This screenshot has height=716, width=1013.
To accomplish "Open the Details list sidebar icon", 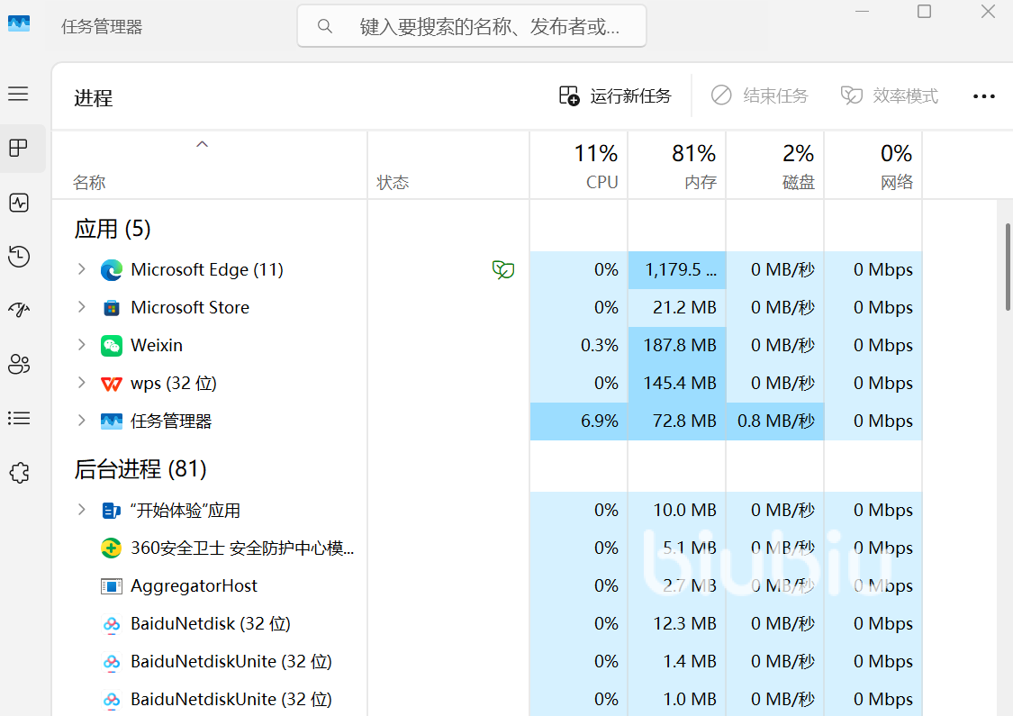I will (x=19, y=419).
